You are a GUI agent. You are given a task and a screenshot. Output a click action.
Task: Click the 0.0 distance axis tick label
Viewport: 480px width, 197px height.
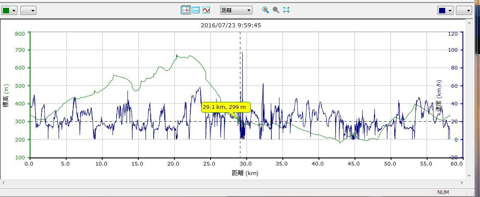click(x=29, y=163)
